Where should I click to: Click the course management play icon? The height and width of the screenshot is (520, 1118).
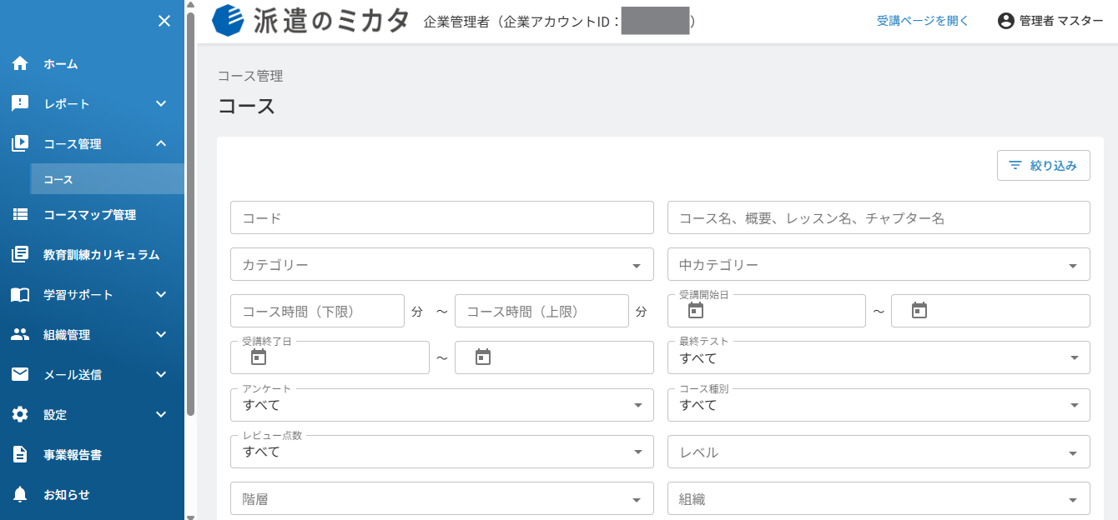point(20,144)
